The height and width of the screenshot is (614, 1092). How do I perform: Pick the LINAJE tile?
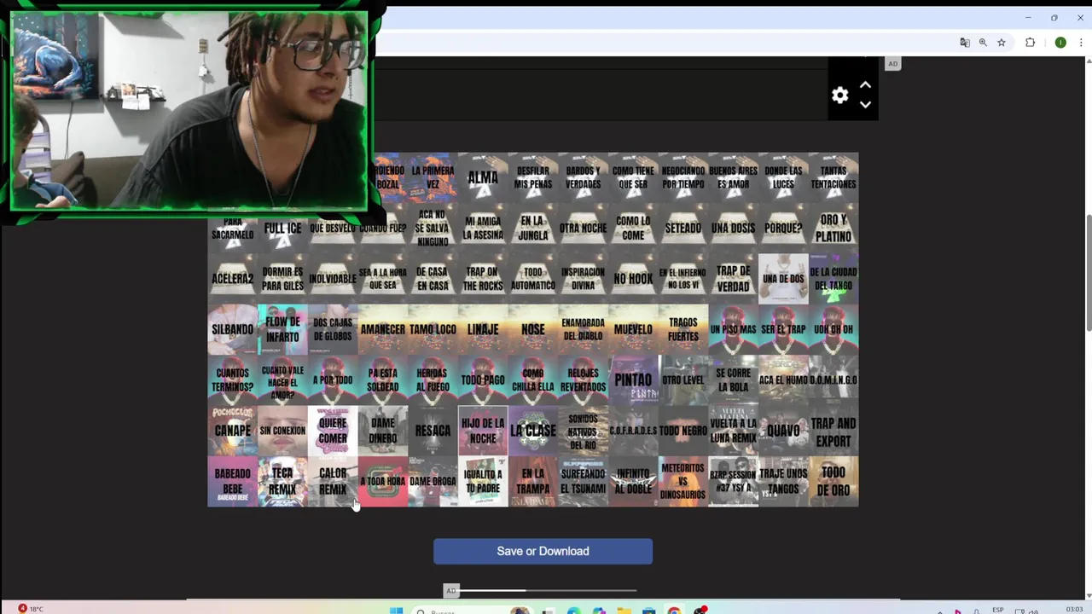483,329
